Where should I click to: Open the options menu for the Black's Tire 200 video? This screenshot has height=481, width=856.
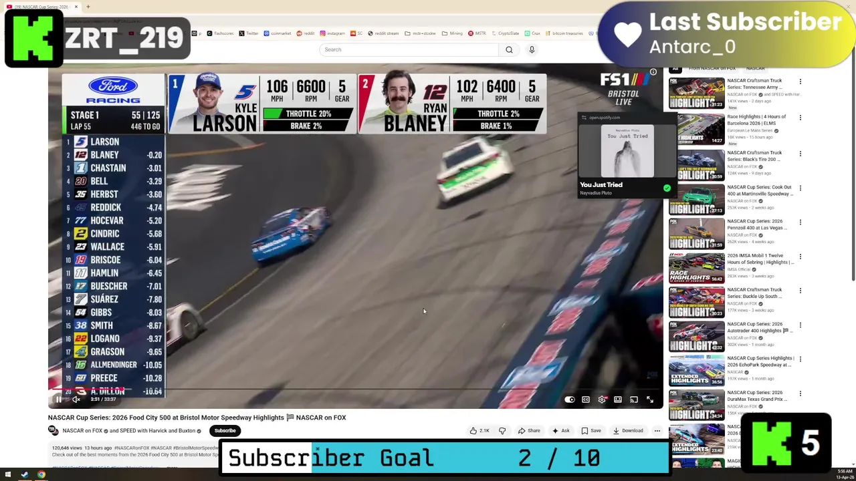coord(800,154)
